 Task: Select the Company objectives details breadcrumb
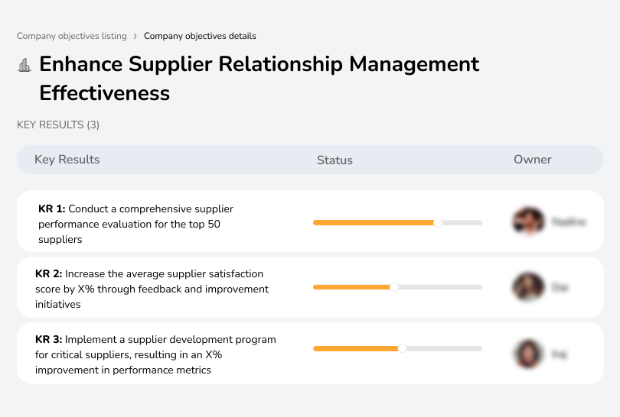tap(200, 36)
